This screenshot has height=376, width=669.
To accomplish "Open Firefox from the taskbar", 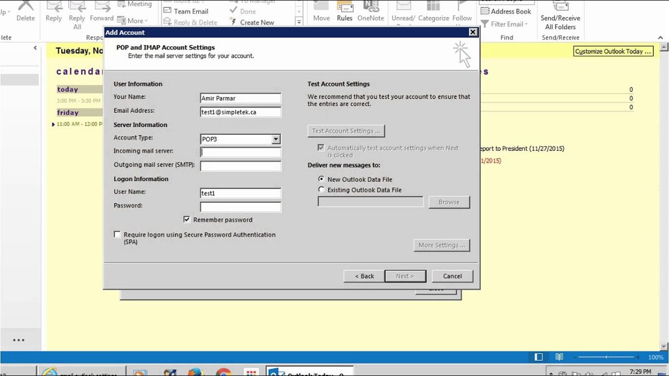I will 195,372.
